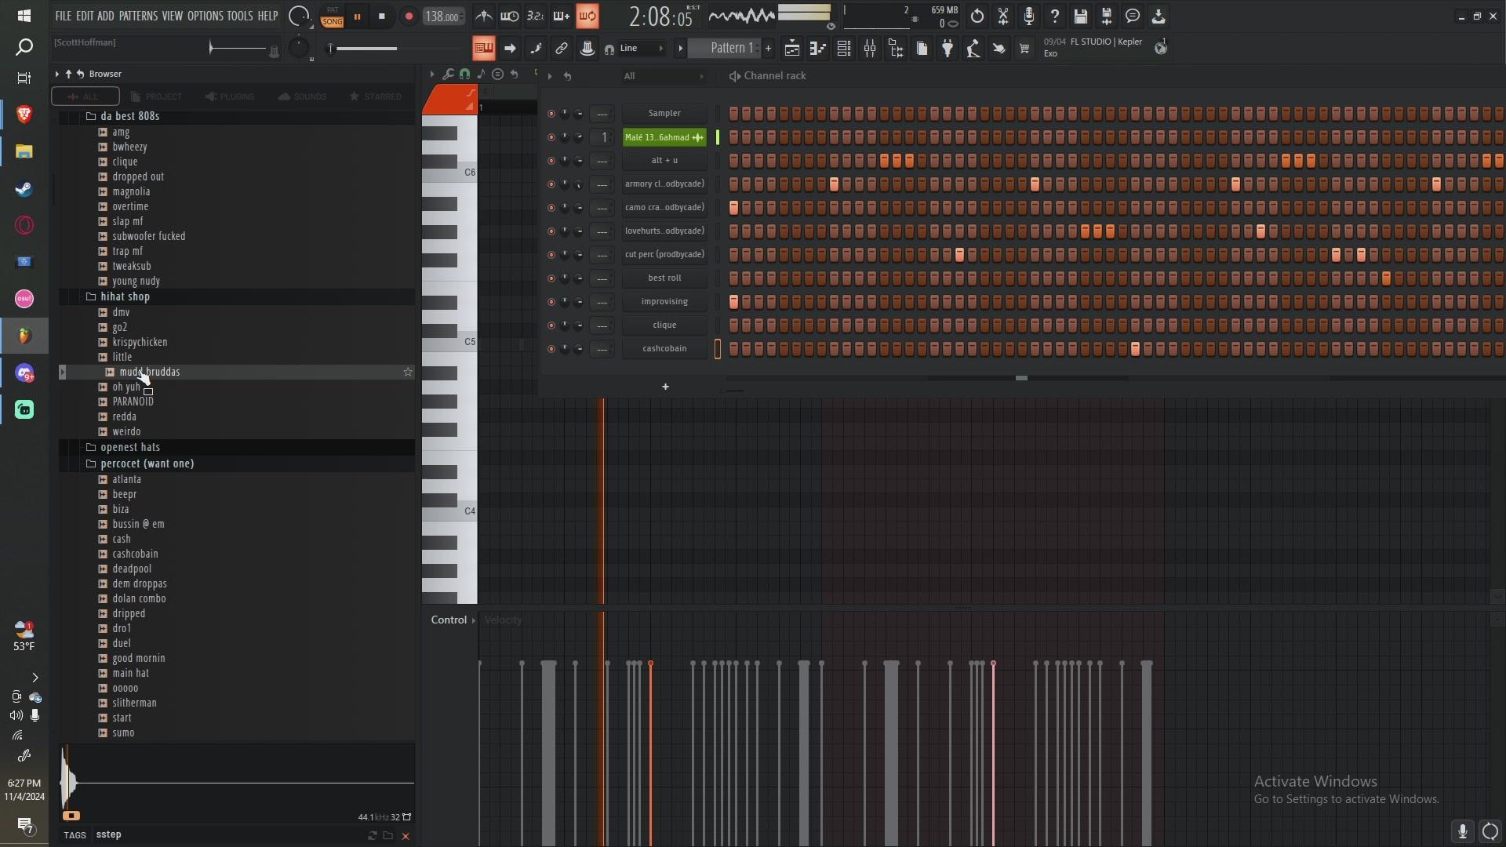
Task: Open the Line snap dropdown
Action: tap(641, 49)
